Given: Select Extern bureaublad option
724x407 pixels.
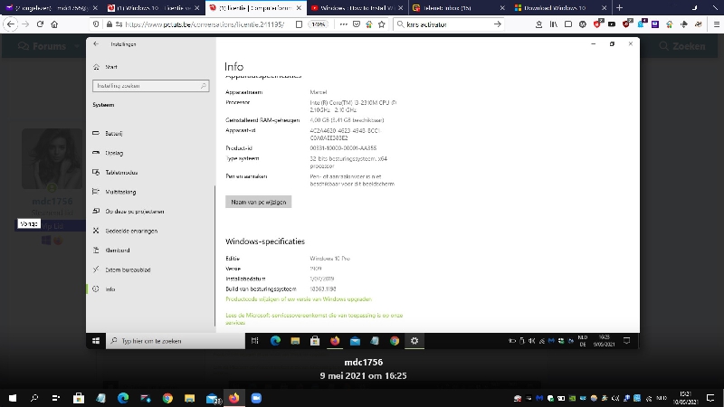Looking at the screenshot, I should [127, 270].
